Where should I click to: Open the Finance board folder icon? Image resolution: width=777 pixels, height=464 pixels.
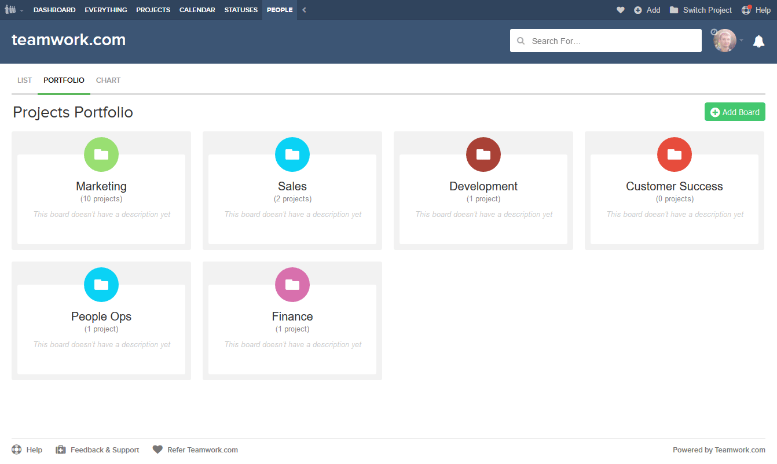[292, 285]
